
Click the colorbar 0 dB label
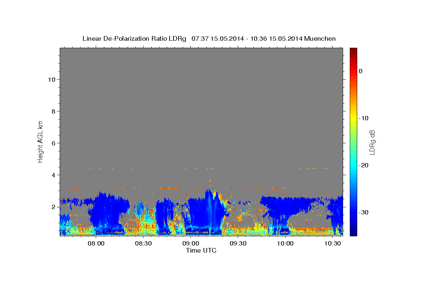360,71
